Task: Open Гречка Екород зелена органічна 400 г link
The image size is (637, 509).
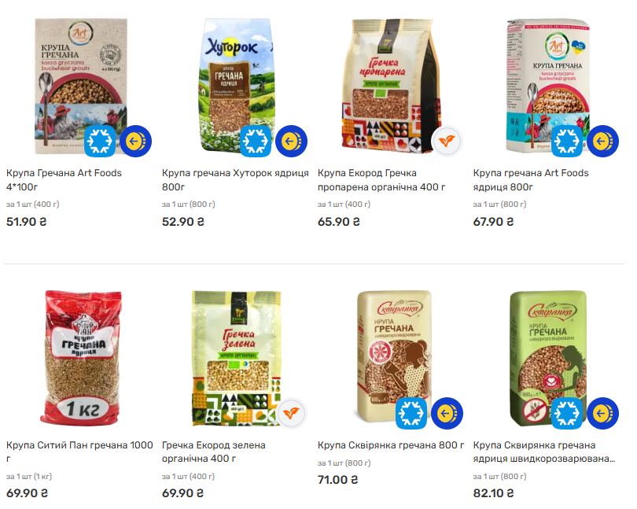Action: pos(214,452)
